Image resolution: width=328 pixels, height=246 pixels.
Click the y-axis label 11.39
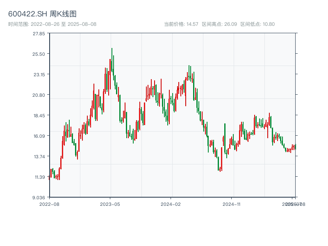pos(40,177)
